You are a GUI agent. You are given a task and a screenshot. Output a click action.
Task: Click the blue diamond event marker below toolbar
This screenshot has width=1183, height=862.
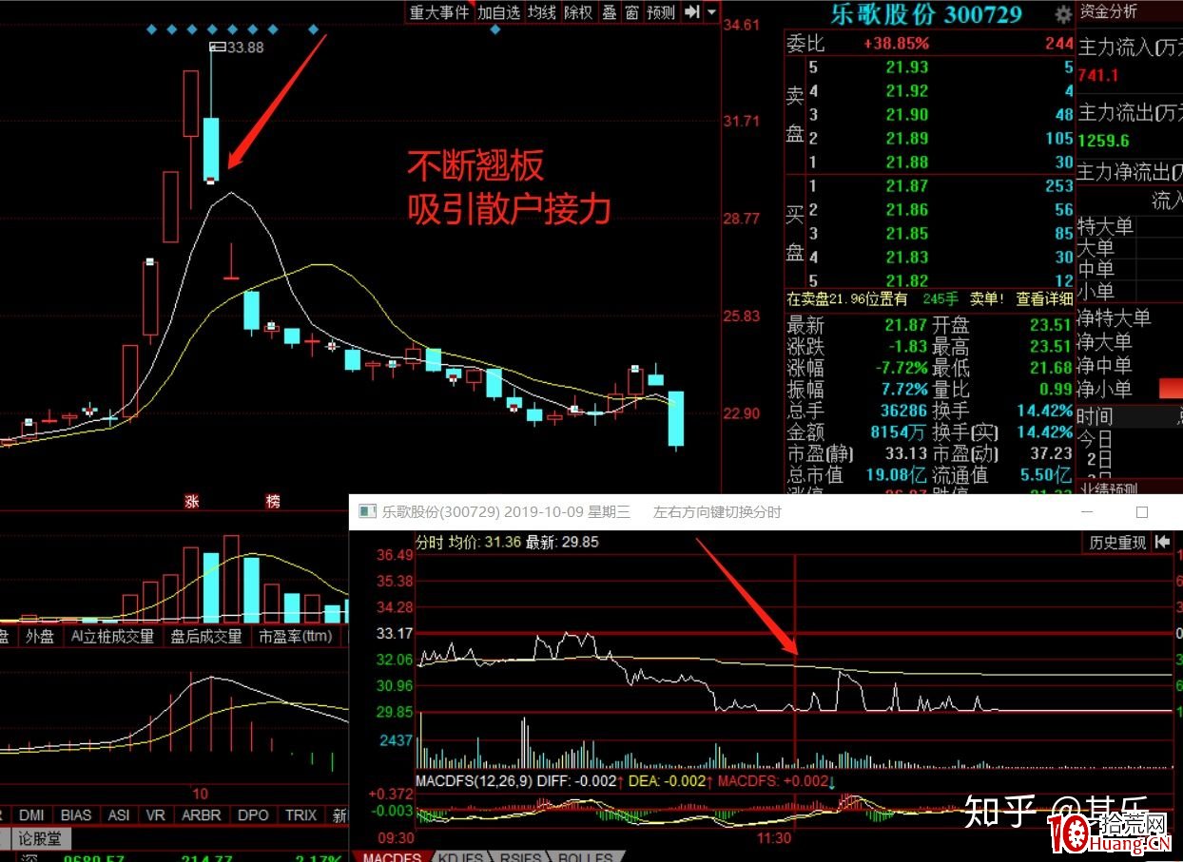coord(495,30)
